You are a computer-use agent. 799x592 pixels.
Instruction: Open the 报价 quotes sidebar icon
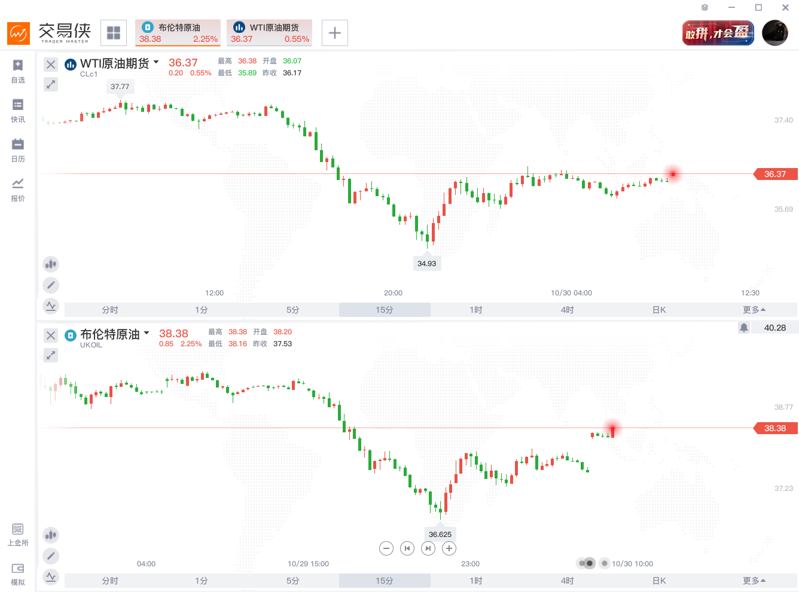(x=18, y=190)
